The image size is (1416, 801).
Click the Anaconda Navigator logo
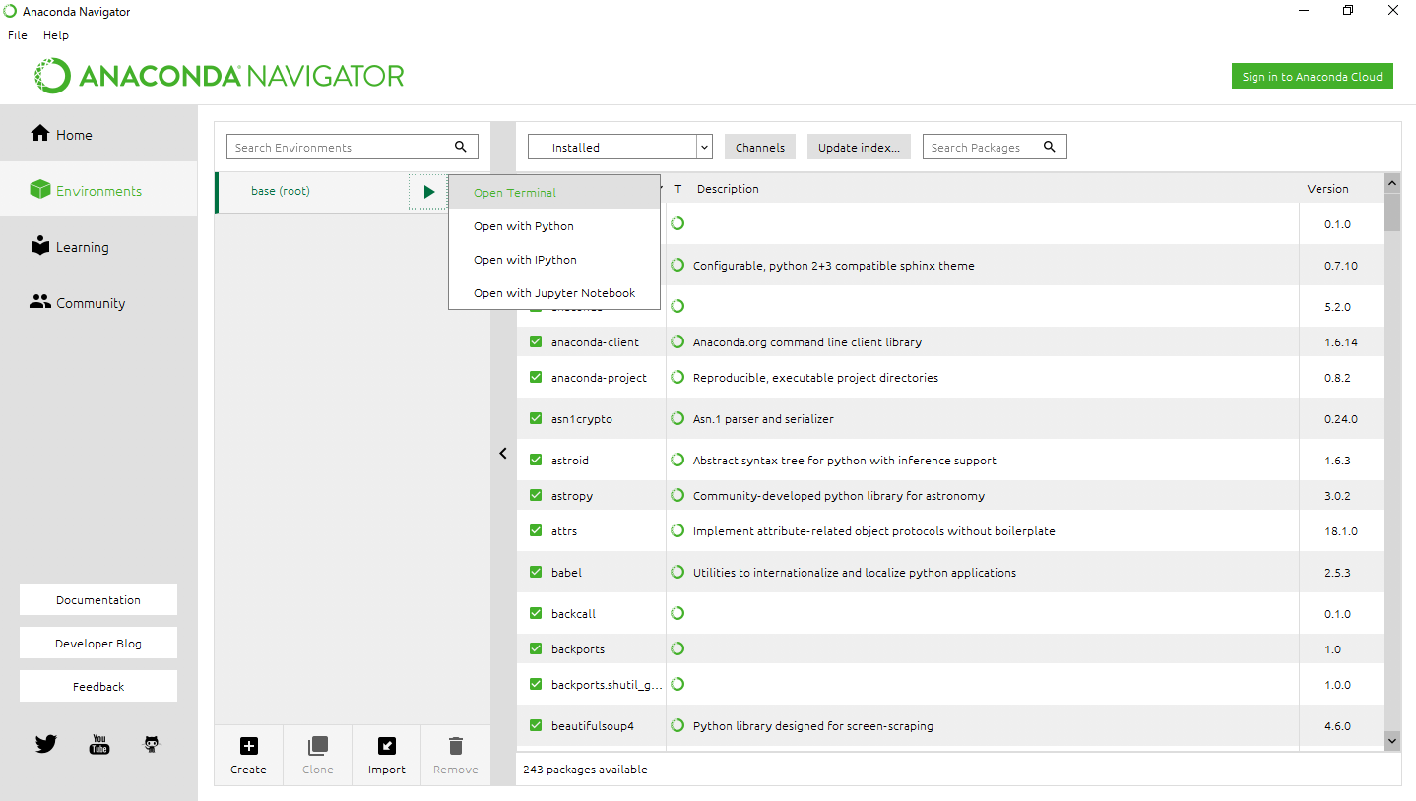coord(221,76)
